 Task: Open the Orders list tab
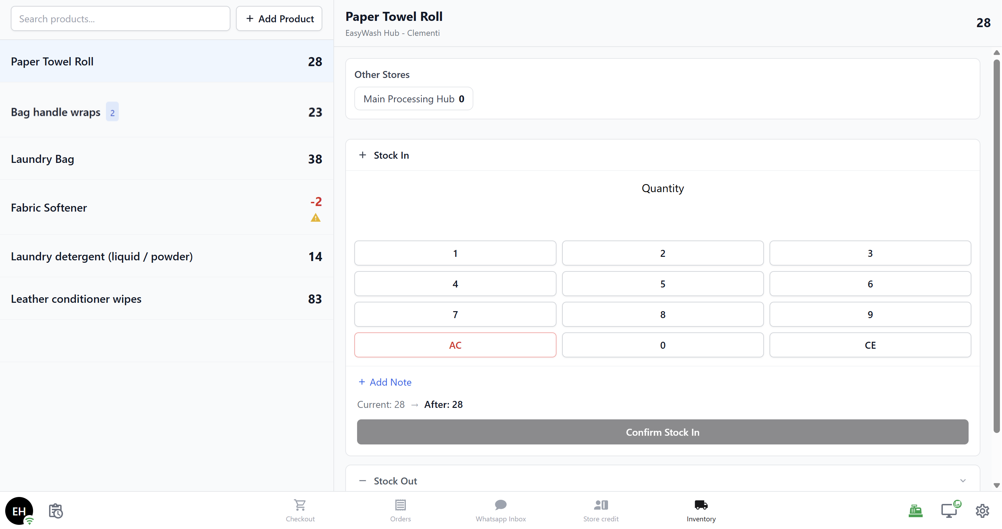coord(400,510)
